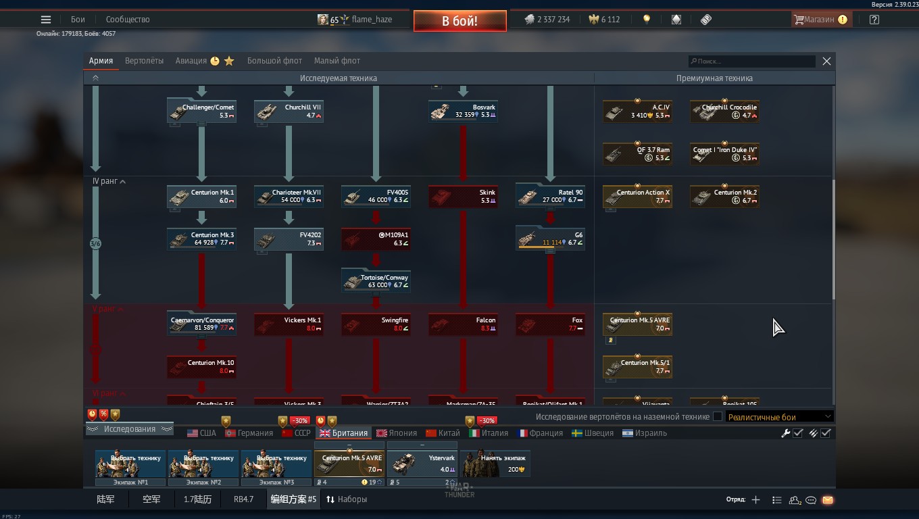
Task: Open the squad list icon
Action: (777, 500)
